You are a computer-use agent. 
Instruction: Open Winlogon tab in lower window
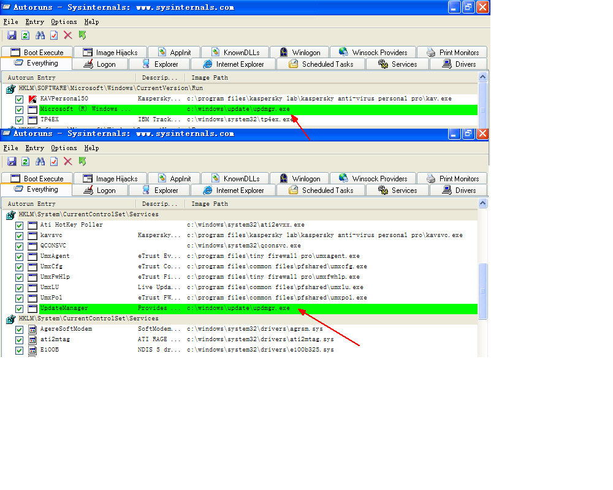tap(300, 179)
